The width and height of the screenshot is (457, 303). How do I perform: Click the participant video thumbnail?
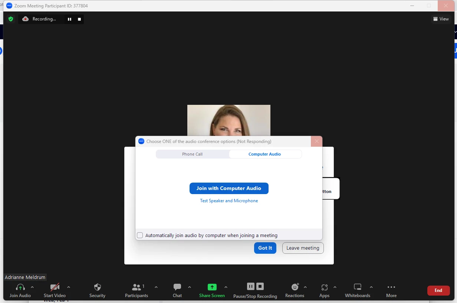click(x=229, y=120)
